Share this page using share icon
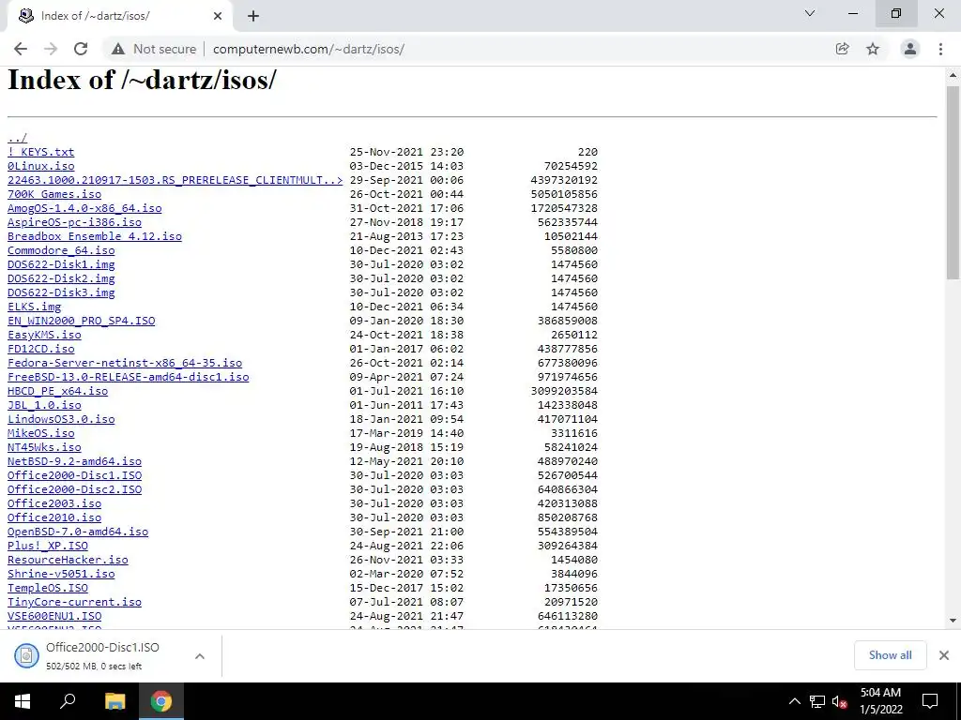This screenshot has height=720, width=961. point(842,49)
